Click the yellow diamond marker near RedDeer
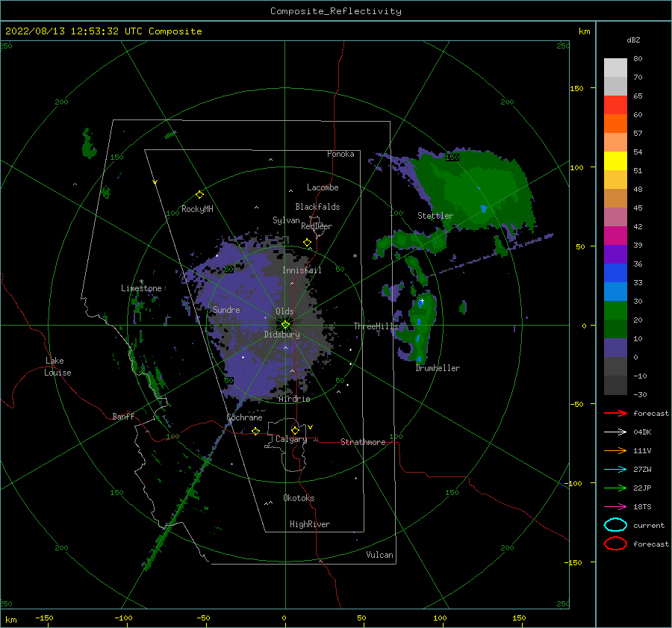The image size is (672, 628). (307, 243)
